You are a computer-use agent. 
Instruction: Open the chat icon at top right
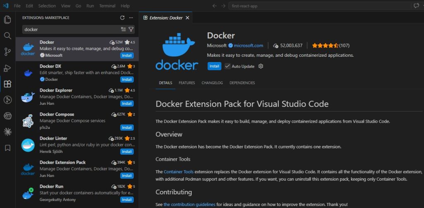click(416, 6)
